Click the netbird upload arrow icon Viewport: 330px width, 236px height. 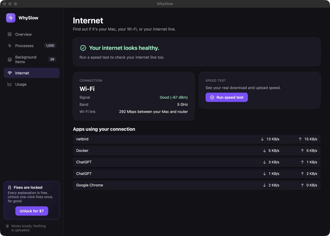click(x=300, y=139)
